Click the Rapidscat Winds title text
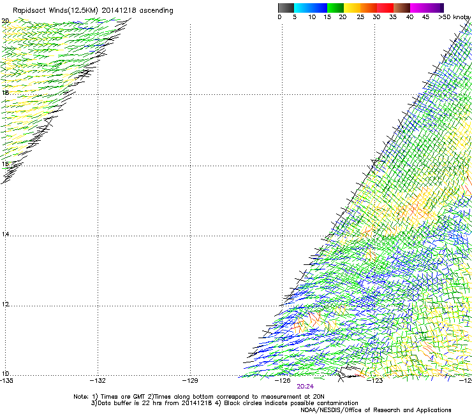The width and height of the screenshot is (472, 414). click(93, 11)
